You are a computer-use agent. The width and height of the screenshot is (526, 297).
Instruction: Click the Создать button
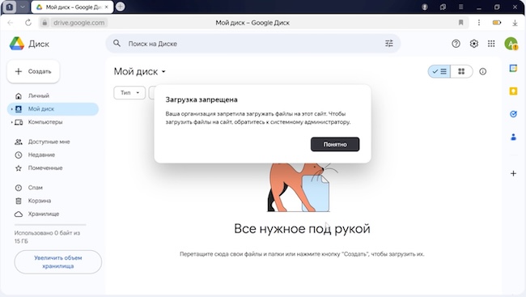tap(33, 71)
